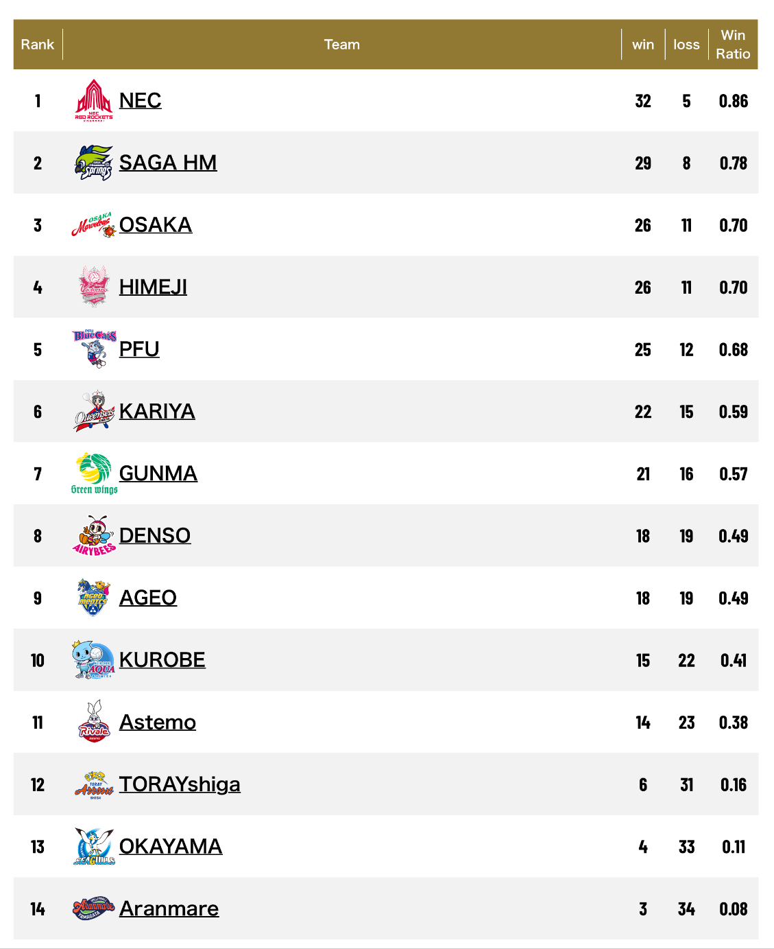The height and width of the screenshot is (949, 774).
Task: Click the Kurobe AquaFairies logo
Action: tap(94, 660)
